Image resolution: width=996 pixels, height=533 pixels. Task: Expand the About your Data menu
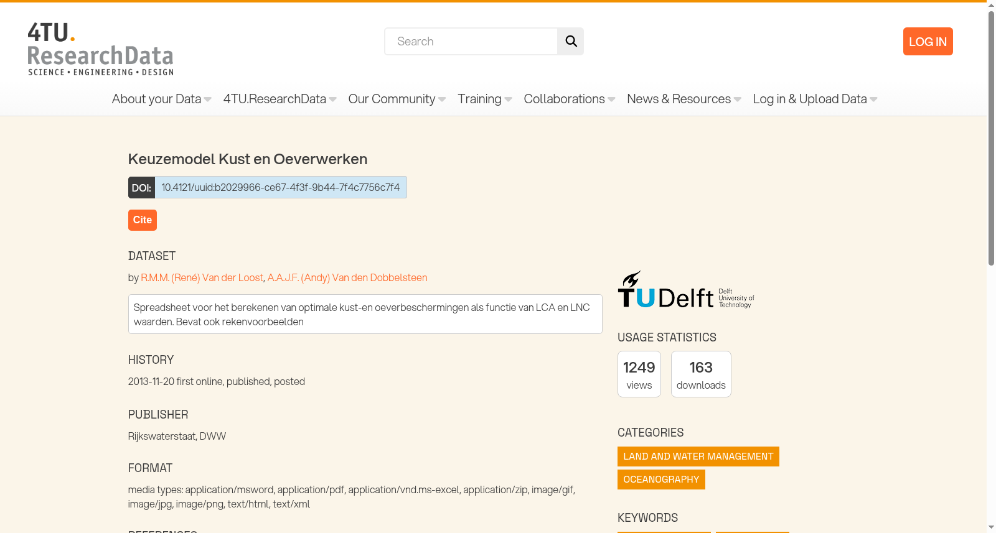coord(161,99)
